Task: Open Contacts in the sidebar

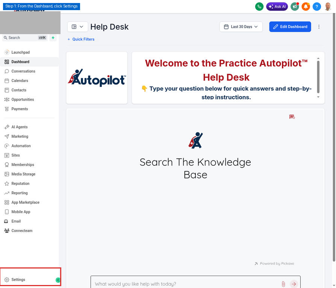Action: tap(29, 90)
